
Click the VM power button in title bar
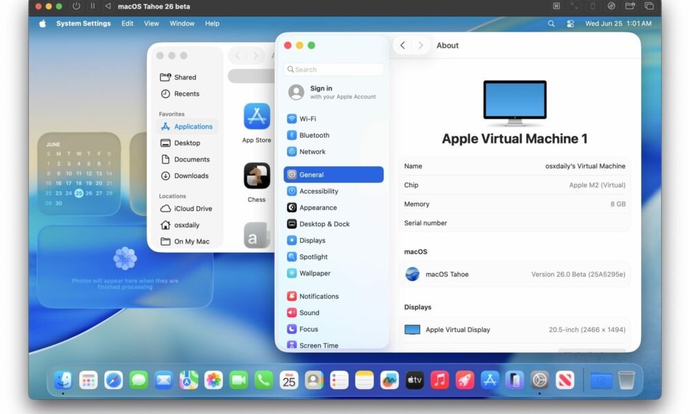76,6
